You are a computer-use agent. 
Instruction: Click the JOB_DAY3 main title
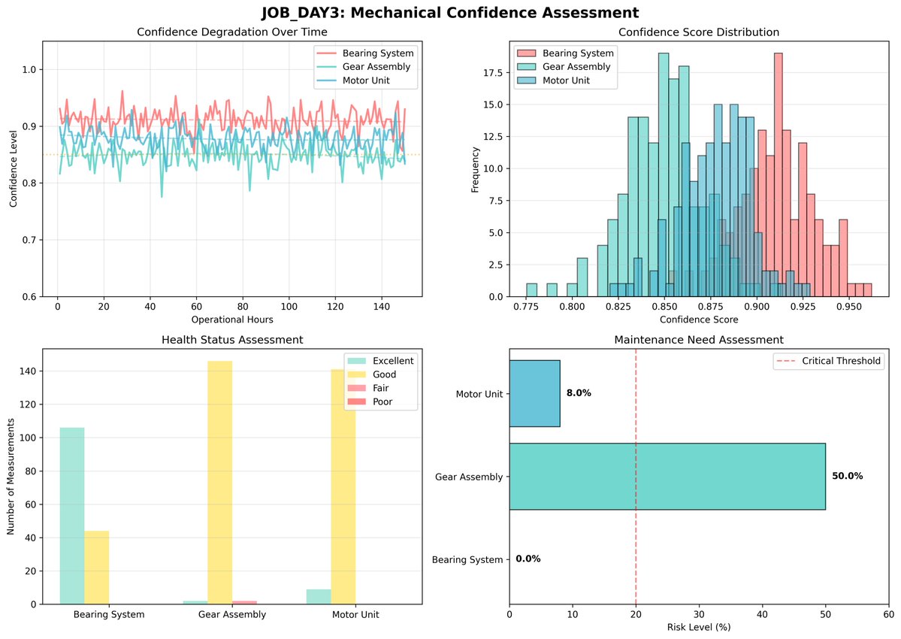(450, 12)
